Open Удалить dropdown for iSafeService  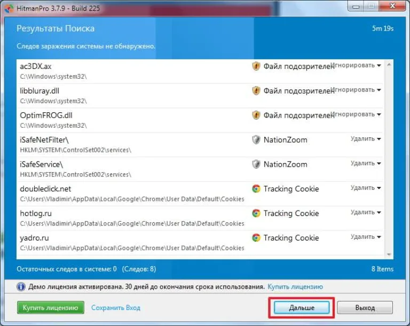[x=366, y=164]
